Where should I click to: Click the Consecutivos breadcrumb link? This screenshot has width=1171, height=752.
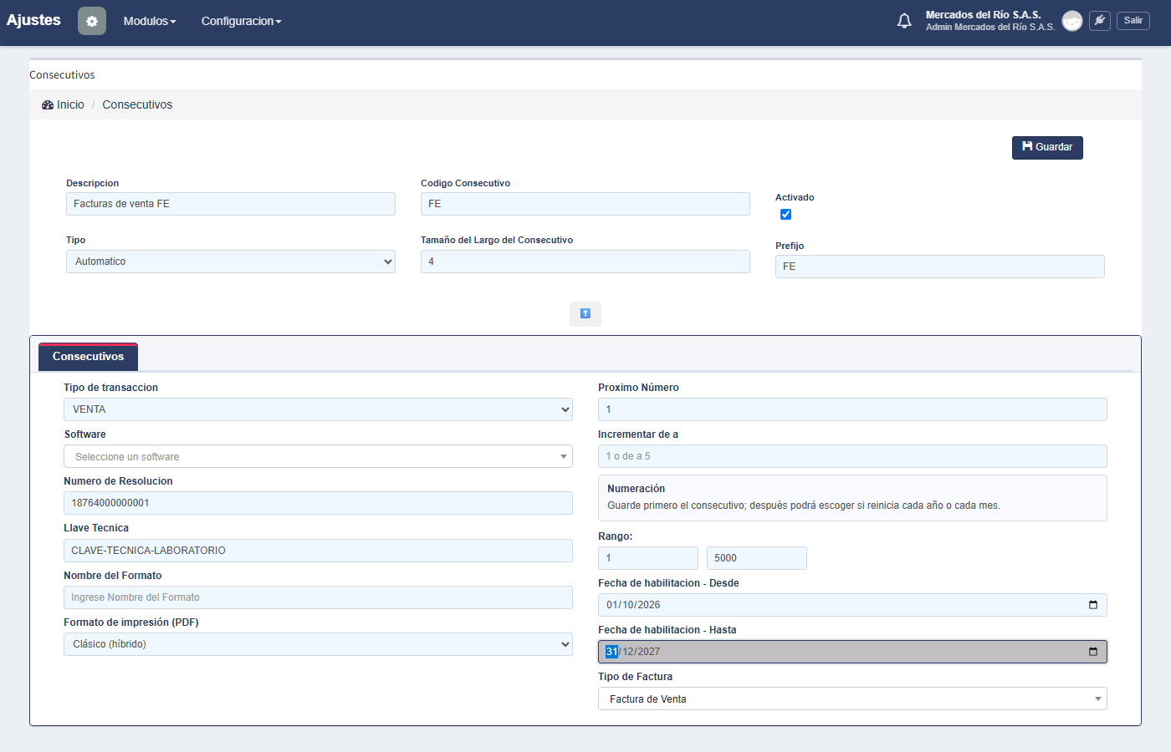pyautogui.click(x=137, y=104)
